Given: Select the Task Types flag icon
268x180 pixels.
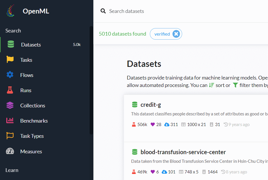Looking at the screenshot, I should 10,136.
